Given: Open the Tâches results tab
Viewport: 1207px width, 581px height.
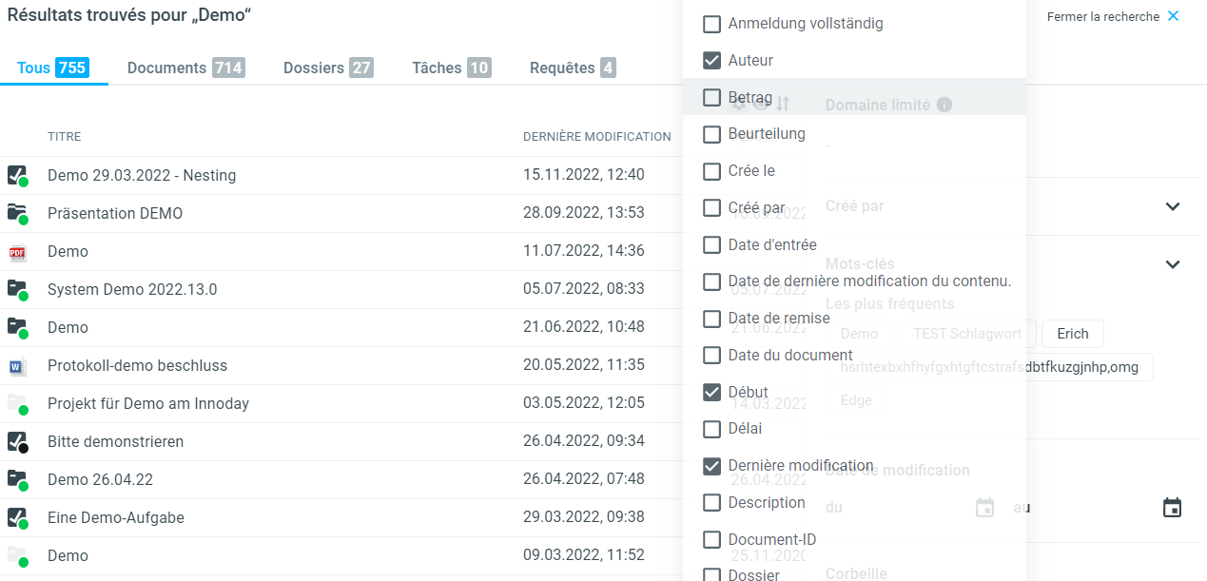Looking at the screenshot, I should pos(451,68).
